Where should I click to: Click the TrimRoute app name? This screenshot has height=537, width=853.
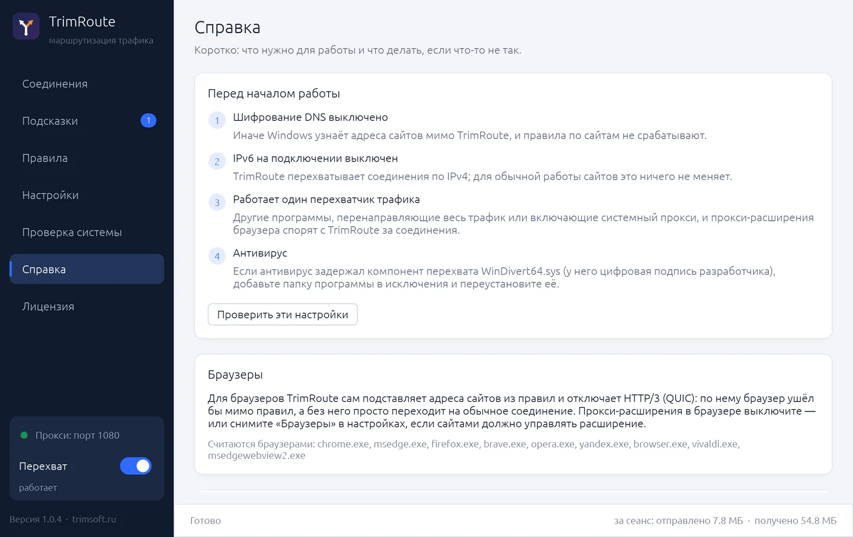(82, 21)
